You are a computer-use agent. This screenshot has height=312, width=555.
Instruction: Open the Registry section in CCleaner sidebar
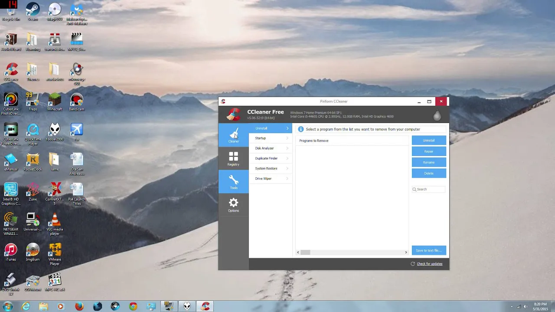coord(233,158)
